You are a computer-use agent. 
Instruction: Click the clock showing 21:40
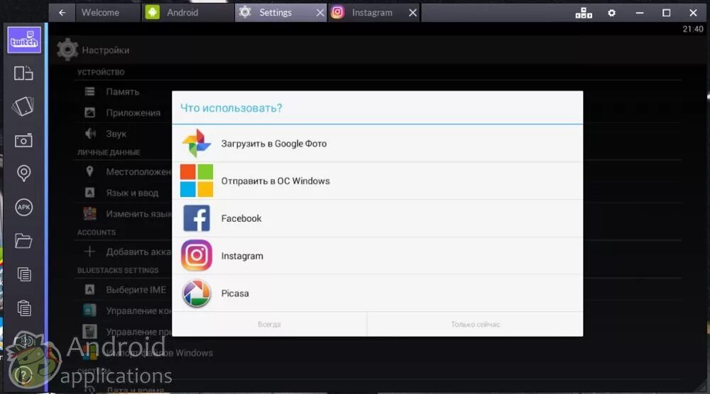pos(693,29)
